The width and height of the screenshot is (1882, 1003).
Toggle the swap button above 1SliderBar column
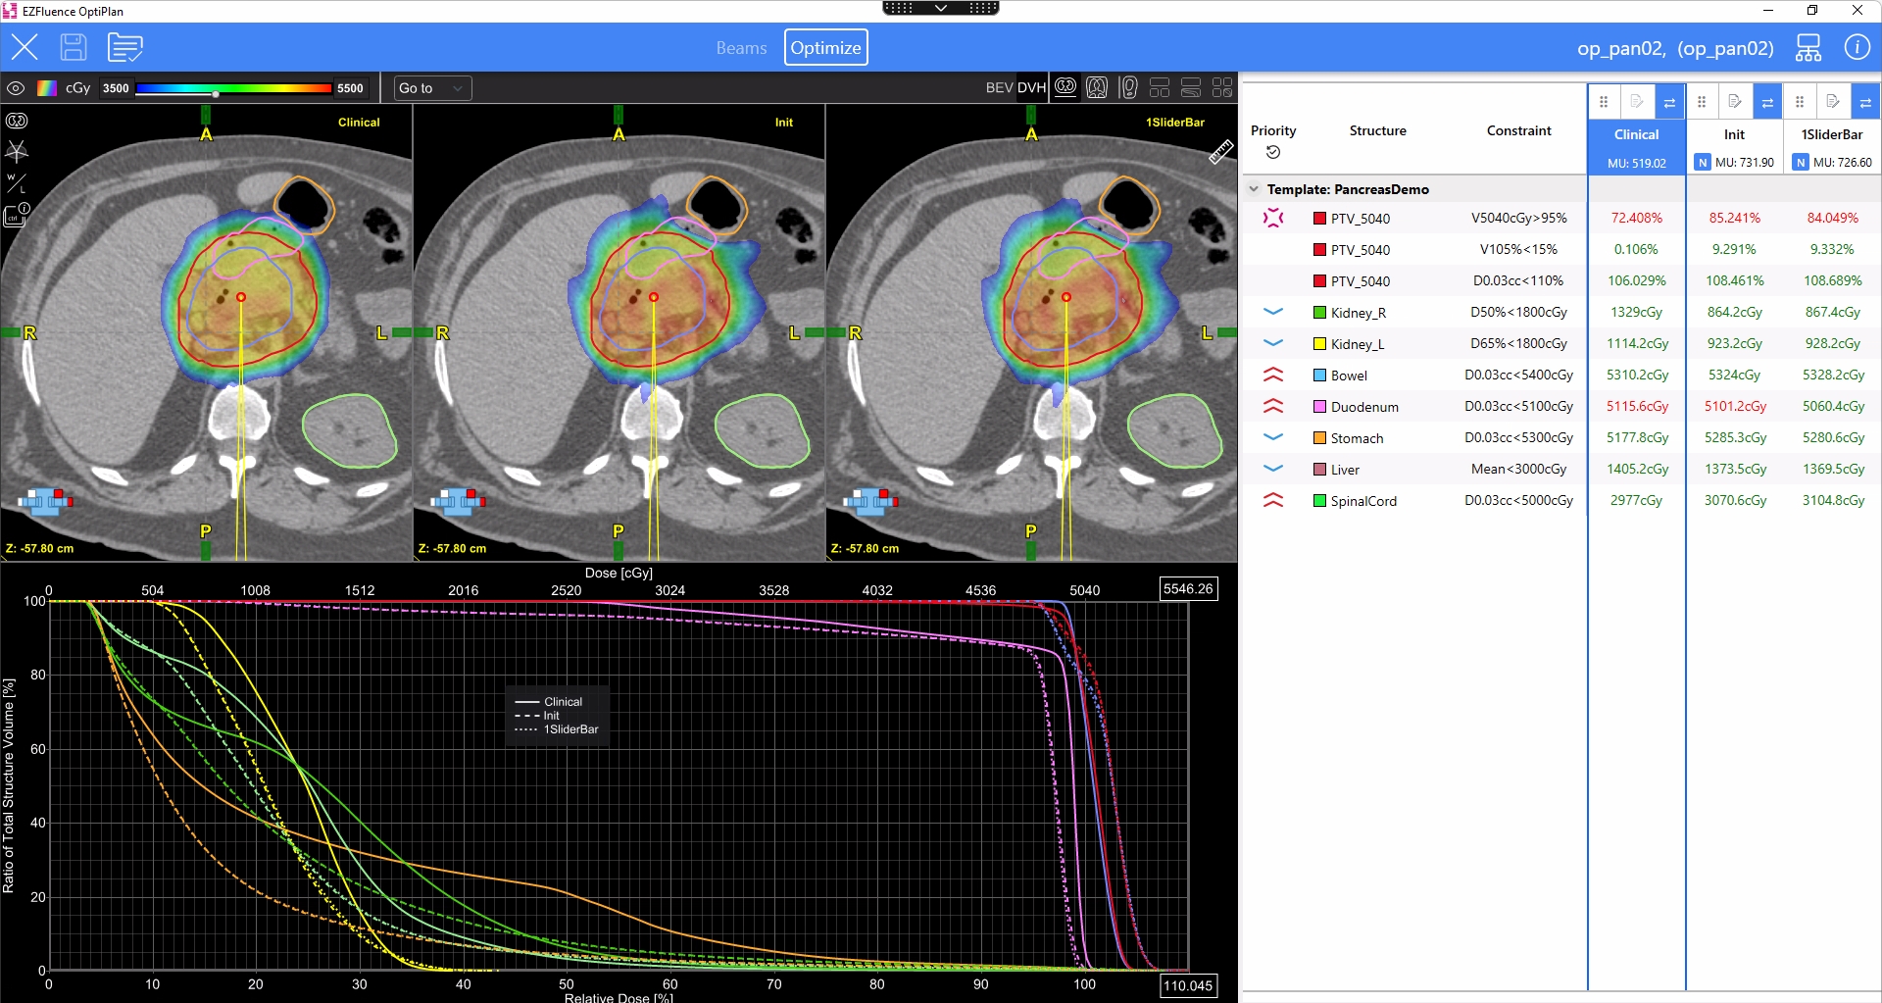pyautogui.click(x=1865, y=102)
